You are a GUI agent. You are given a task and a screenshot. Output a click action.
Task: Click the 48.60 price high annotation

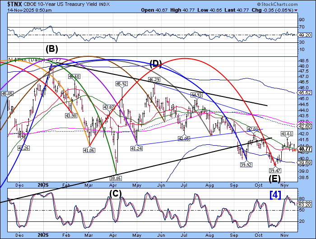(74, 77)
